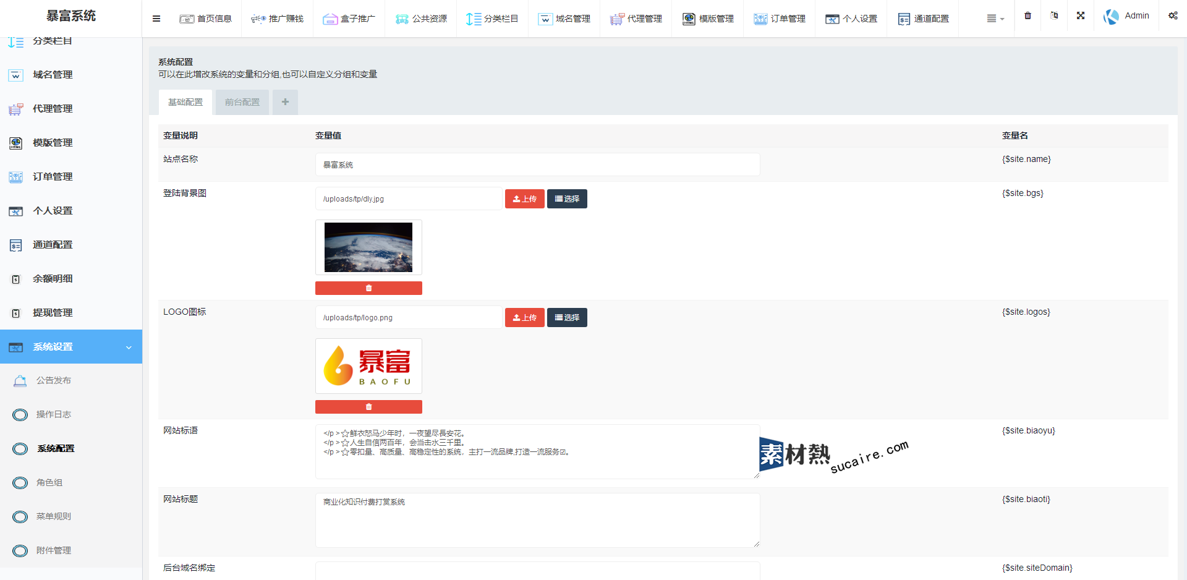The height and width of the screenshot is (580, 1187).
Task: Open 提现管理 in the left sidebar
Action: (53, 313)
